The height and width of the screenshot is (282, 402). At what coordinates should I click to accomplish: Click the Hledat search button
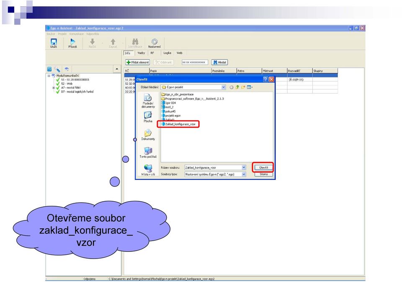tap(219, 62)
